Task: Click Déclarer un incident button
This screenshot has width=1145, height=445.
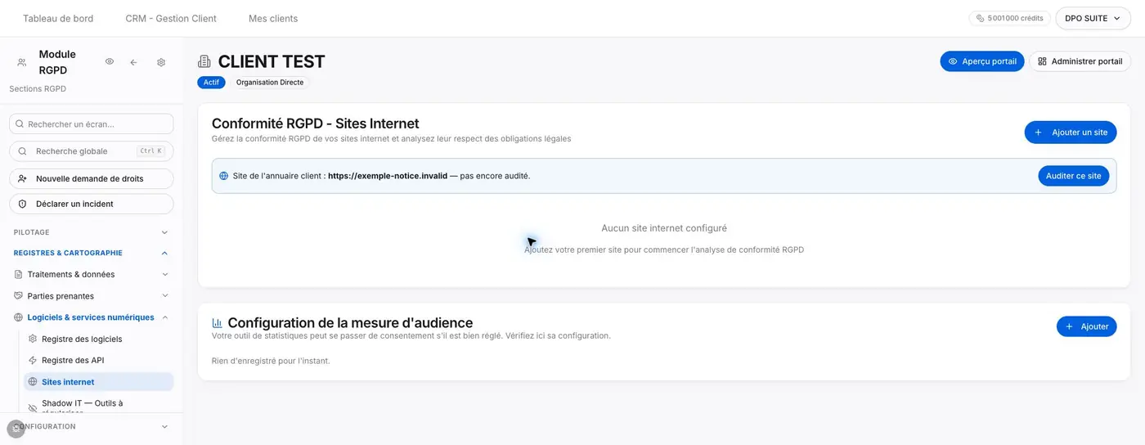Action: point(92,204)
